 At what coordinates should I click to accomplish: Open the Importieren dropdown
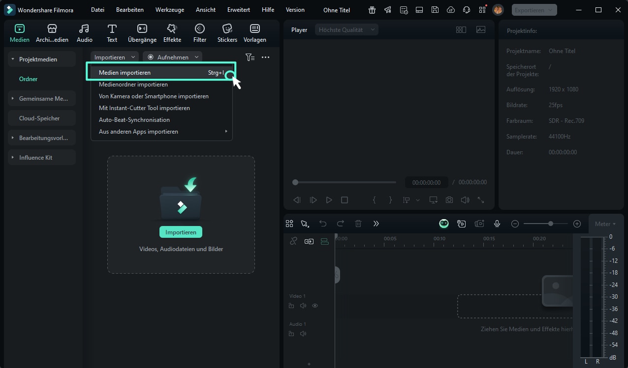115,57
